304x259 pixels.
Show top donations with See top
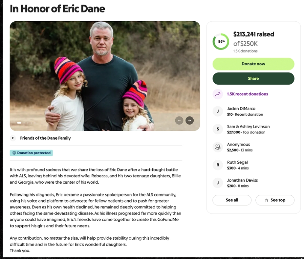275,200
